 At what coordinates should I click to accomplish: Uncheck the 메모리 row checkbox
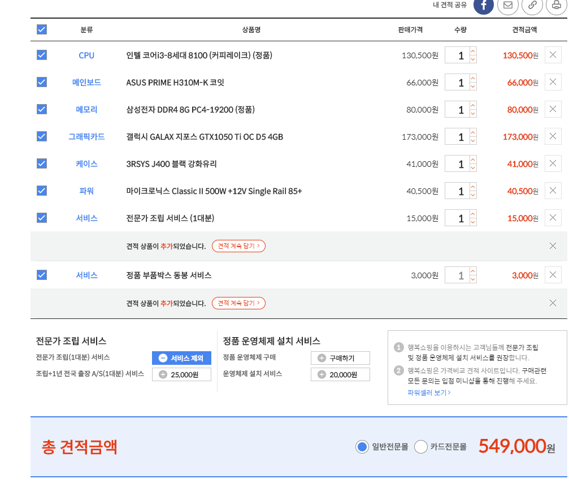pyautogui.click(x=42, y=109)
